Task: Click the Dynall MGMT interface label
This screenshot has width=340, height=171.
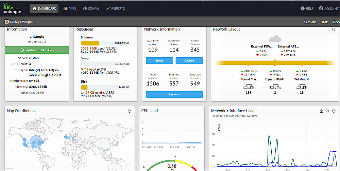Action: (x=275, y=79)
